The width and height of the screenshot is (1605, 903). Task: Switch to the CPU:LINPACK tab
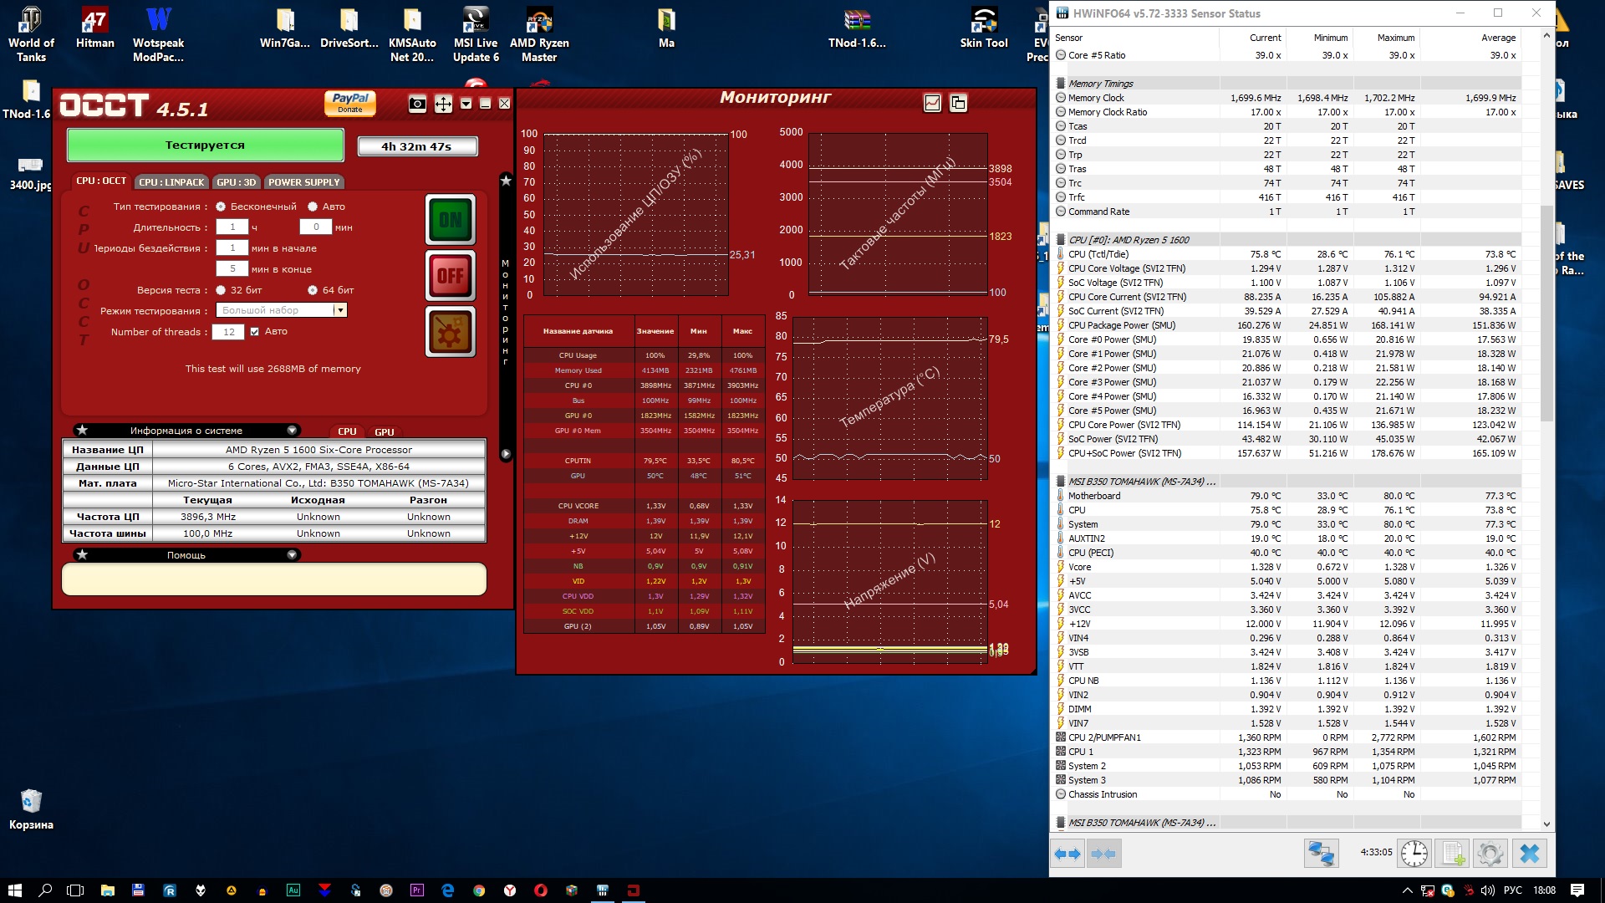point(171,182)
